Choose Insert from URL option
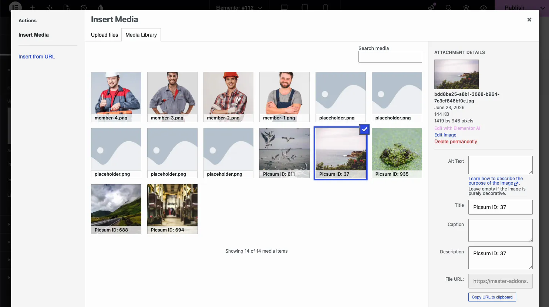The width and height of the screenshot is (549, 307). point(37,57)
